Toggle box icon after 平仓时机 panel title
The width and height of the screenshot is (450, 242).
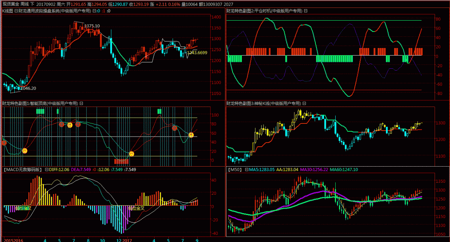tap(306, 11)
